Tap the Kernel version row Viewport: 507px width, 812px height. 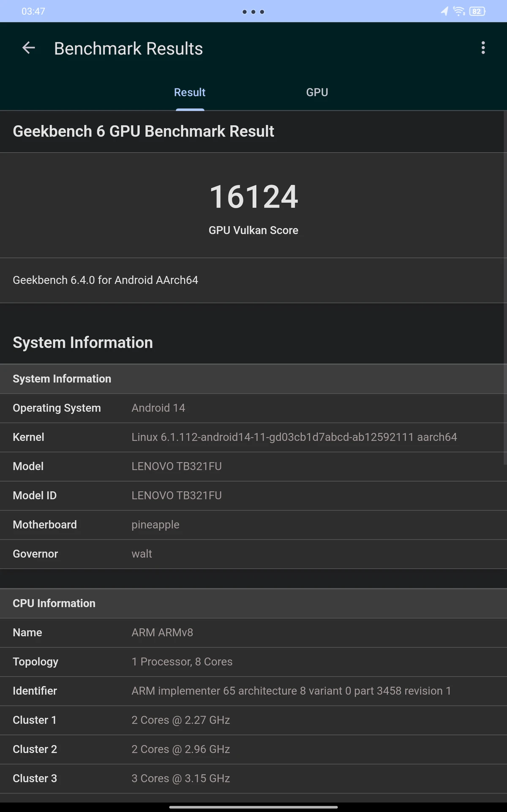[x=253, y=437]
